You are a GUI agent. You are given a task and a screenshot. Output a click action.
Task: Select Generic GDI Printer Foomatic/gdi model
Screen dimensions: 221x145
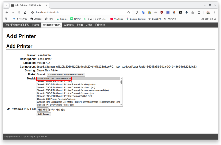78,99
